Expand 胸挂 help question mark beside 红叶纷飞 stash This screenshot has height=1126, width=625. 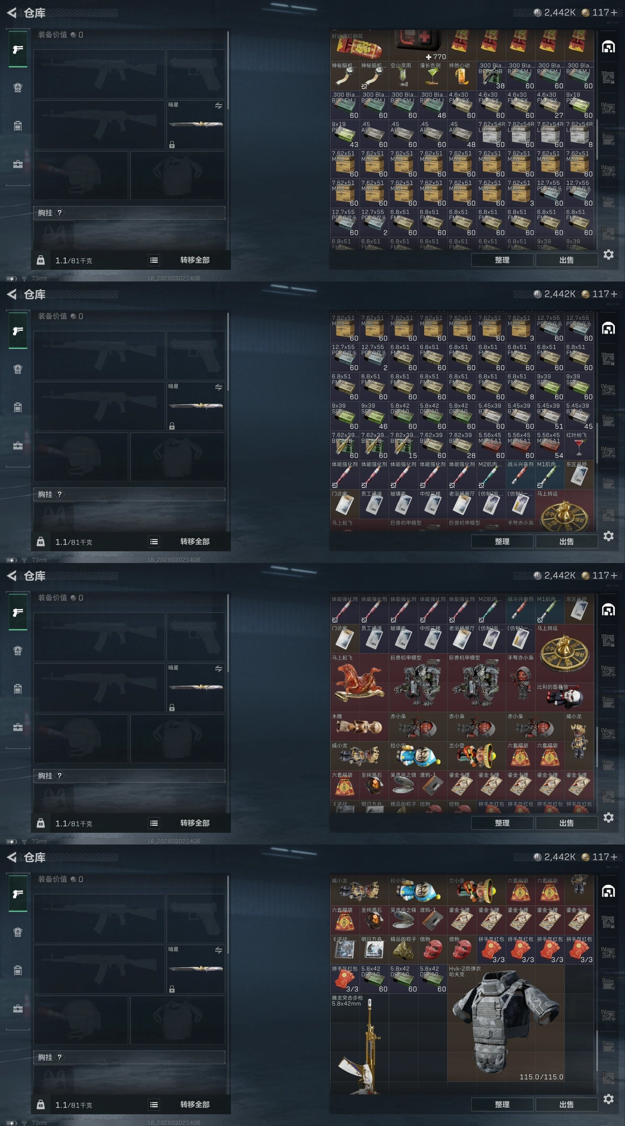pos(59,494)
